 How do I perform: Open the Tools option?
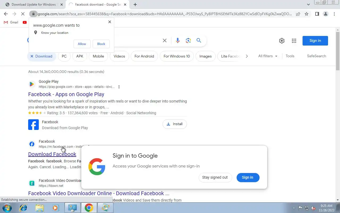click(290, 56)
